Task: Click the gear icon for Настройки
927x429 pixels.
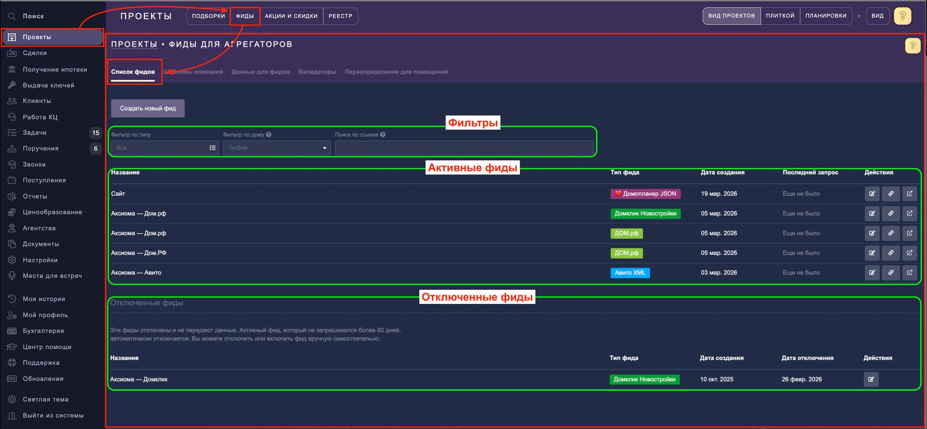Action: [x=12, y=260]
